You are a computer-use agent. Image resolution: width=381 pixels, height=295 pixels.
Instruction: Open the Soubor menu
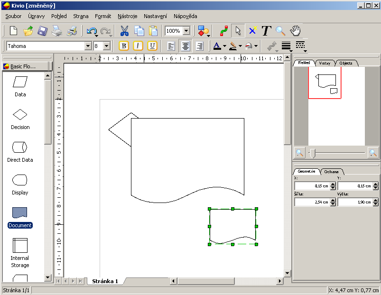coord(13,16)
